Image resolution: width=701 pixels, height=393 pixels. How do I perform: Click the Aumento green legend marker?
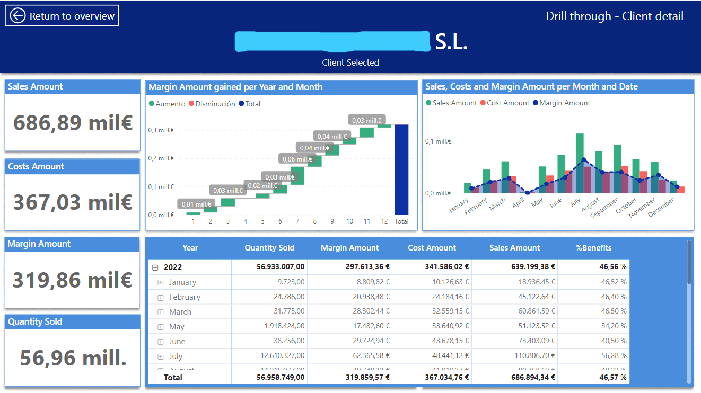pos(152,104)
